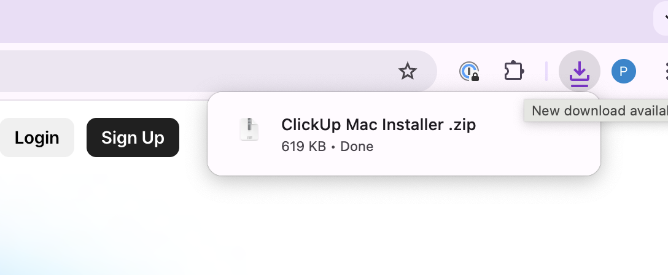Focus the browser address bar

pos(184,72)
